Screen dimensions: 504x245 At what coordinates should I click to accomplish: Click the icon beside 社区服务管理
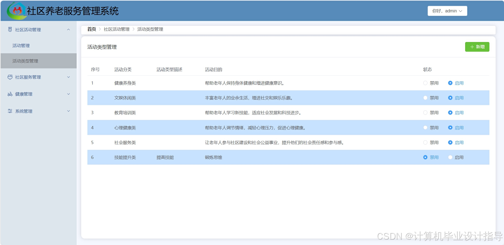coord(10,77)
